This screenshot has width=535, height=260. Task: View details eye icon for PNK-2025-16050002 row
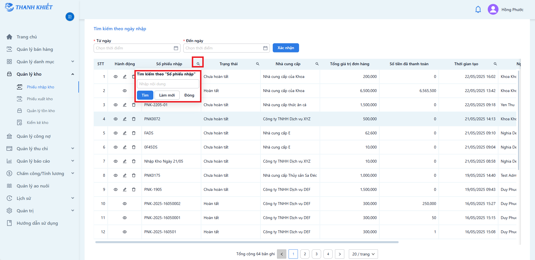tap(125, 204)
